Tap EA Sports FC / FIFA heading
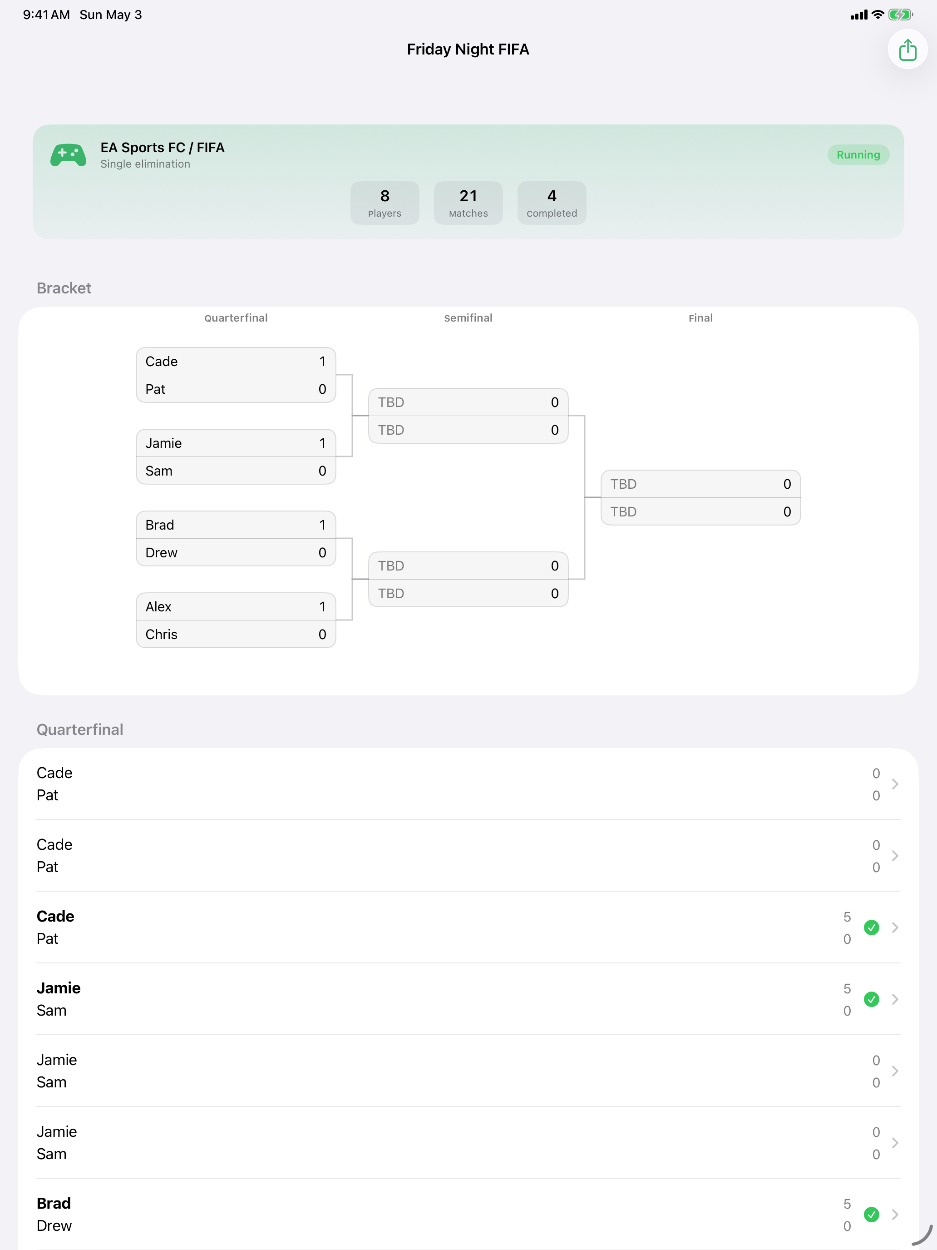 coord(163,148)
